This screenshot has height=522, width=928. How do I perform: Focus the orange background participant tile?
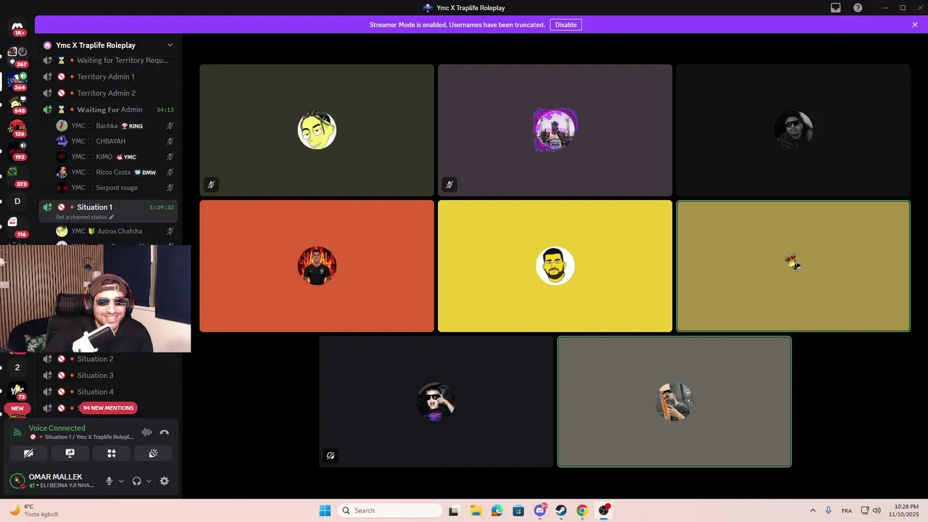coord(317,266)
